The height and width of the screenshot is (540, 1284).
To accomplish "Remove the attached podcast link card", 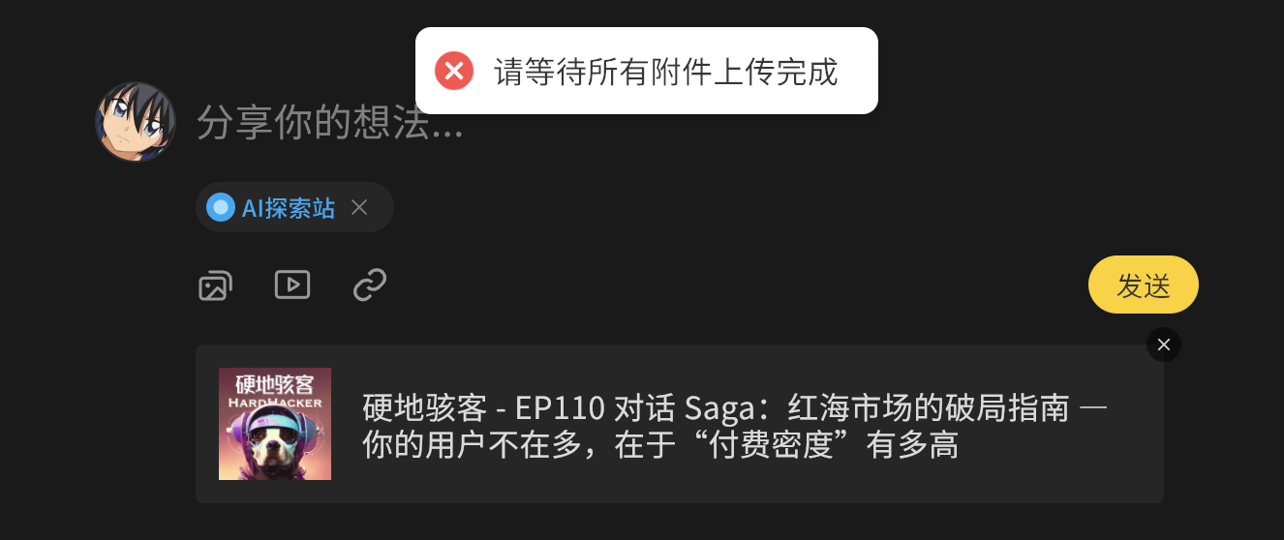I will [x=1164, y=345].
